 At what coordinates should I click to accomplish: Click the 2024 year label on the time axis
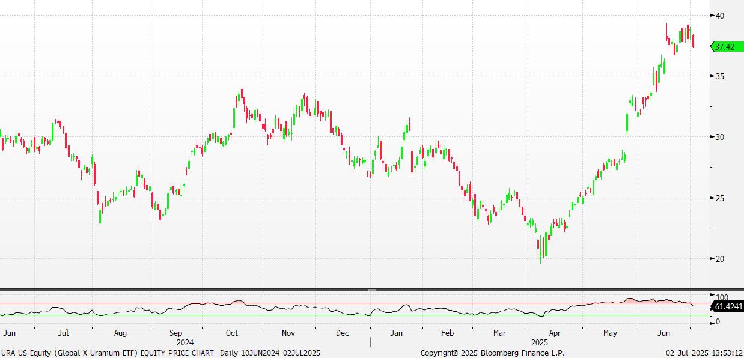pos(185,342)
